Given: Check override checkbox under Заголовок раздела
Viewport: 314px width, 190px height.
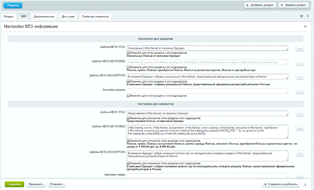Looking at the screenshot, I should pos(128,96).
